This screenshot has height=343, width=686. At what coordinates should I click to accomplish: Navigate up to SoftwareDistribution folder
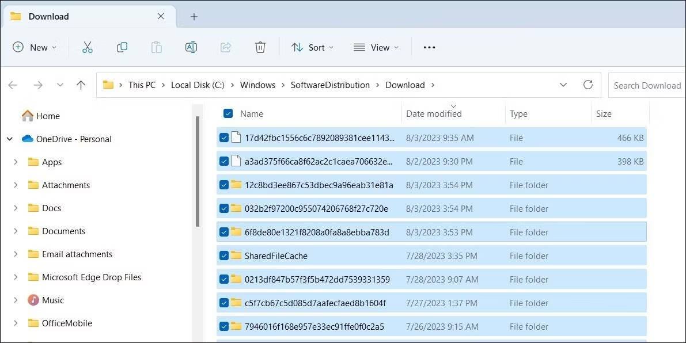81,85
